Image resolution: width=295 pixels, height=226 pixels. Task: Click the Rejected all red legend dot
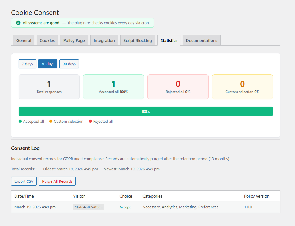coord(90,121)
